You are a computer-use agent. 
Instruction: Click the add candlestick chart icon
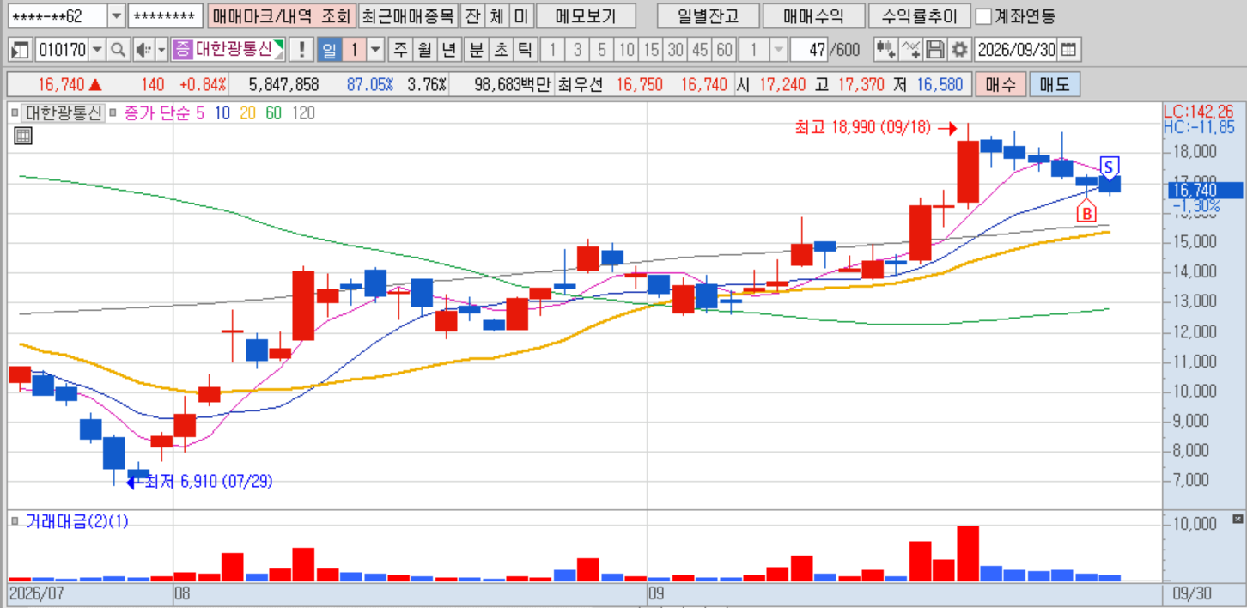tap(885, 50)
